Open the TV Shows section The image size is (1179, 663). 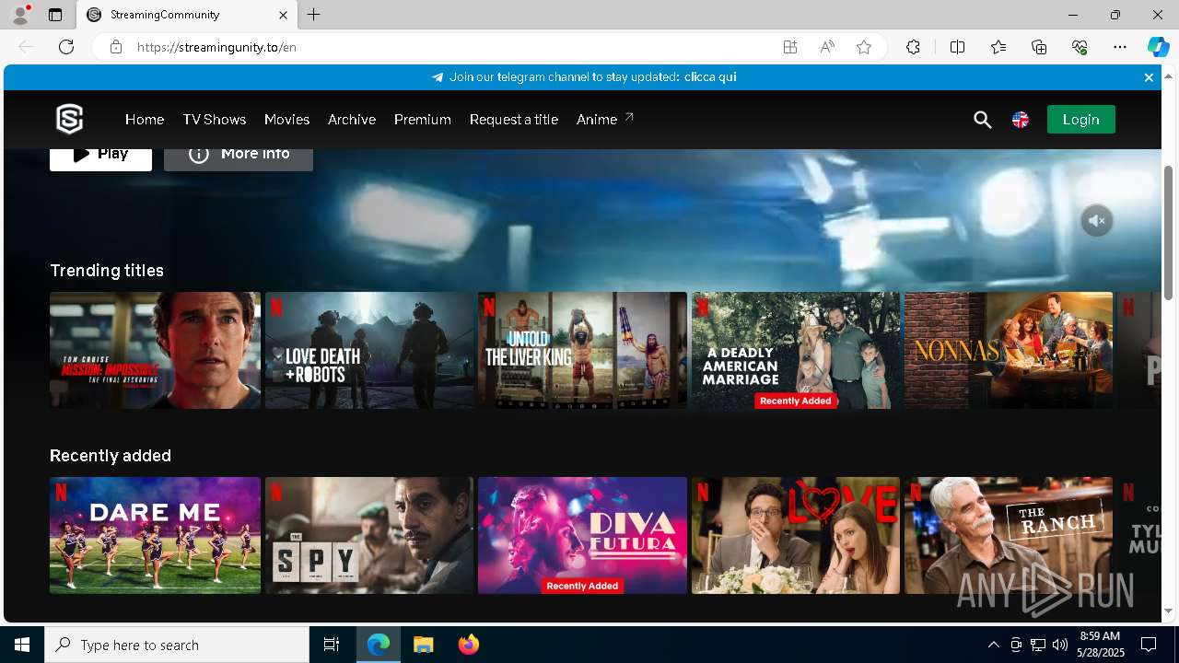[214, 120]
